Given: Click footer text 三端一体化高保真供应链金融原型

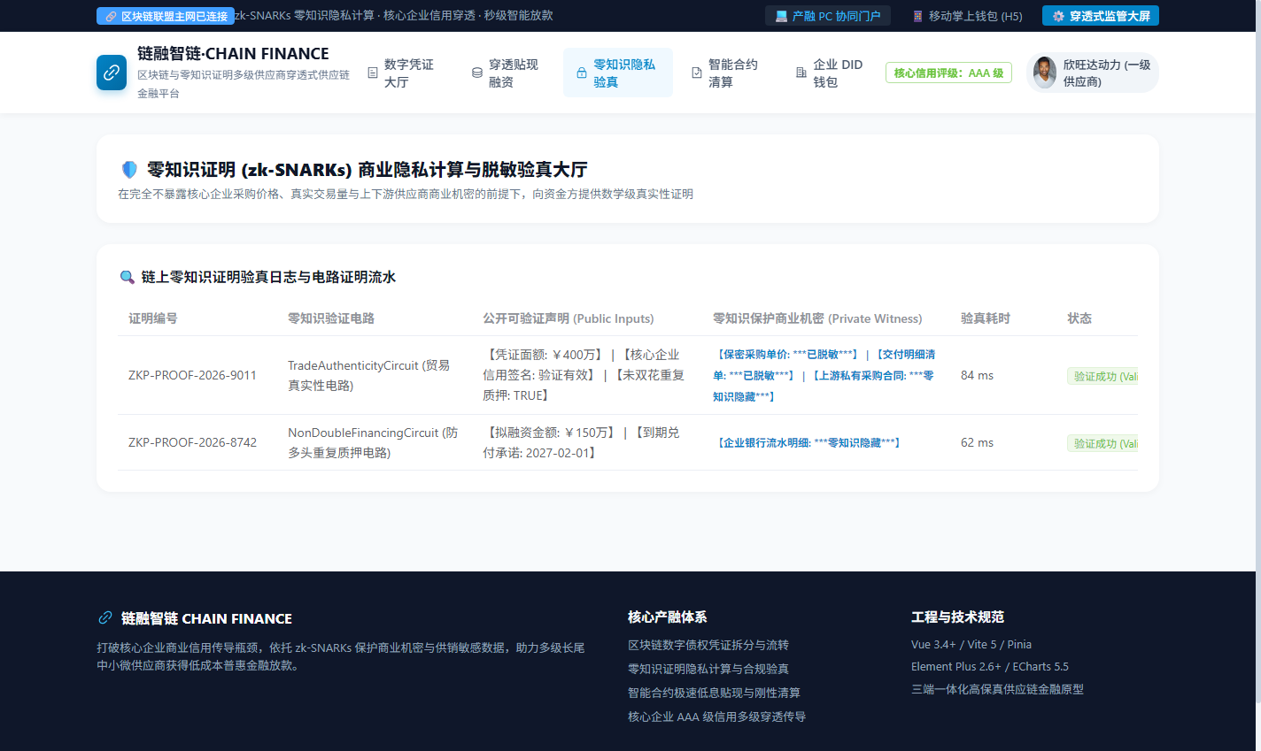Looking at the screenshot, I should [997, 689].
